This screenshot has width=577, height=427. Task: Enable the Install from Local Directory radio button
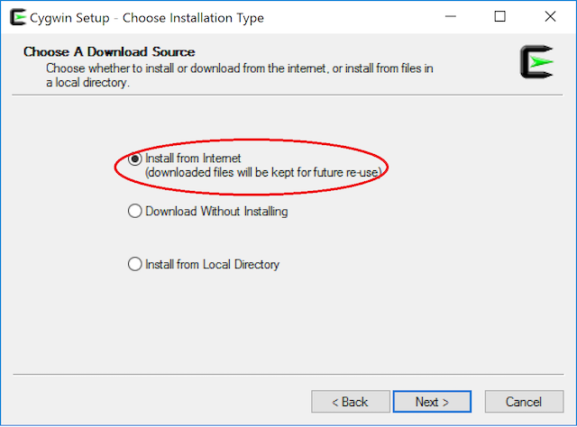(135, 265)
